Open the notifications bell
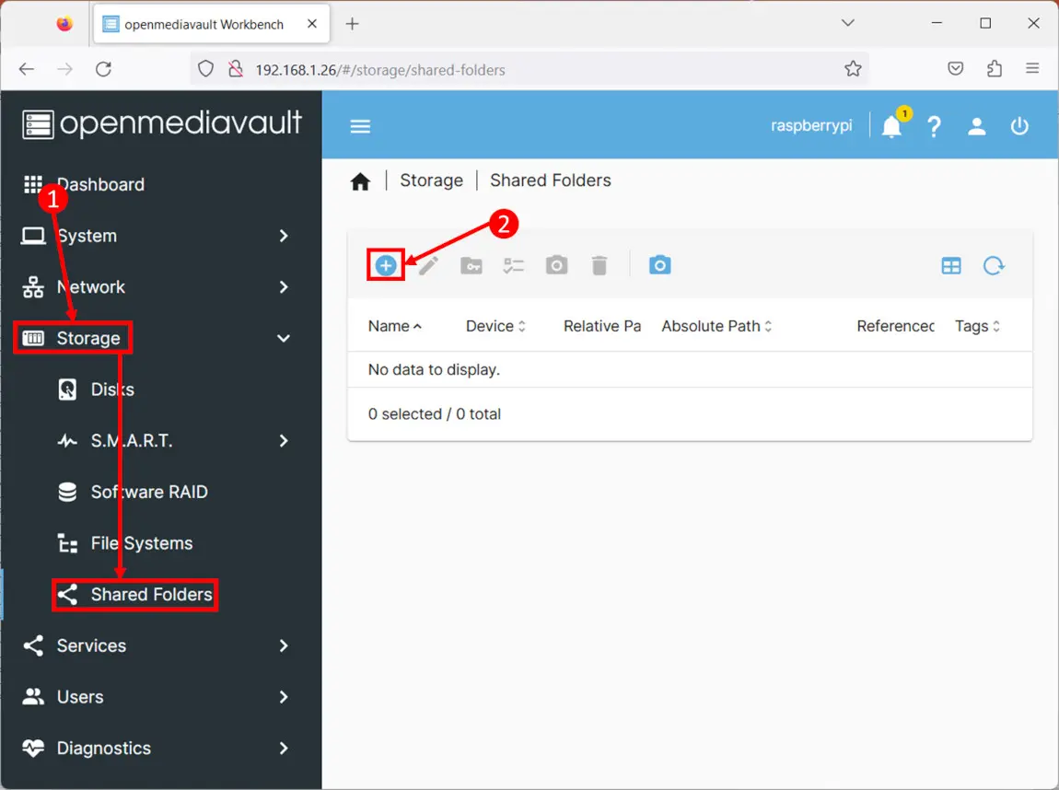 [891, 127]
